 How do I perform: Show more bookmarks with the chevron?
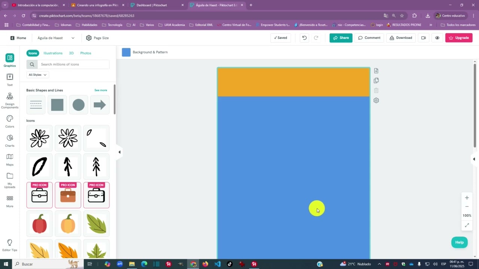431,25
